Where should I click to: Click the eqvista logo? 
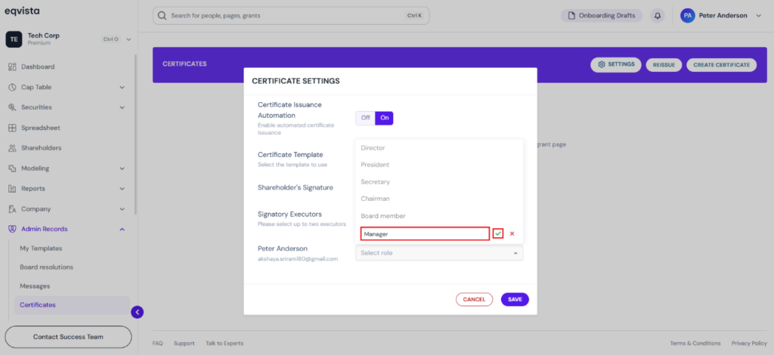pos(22,11)
